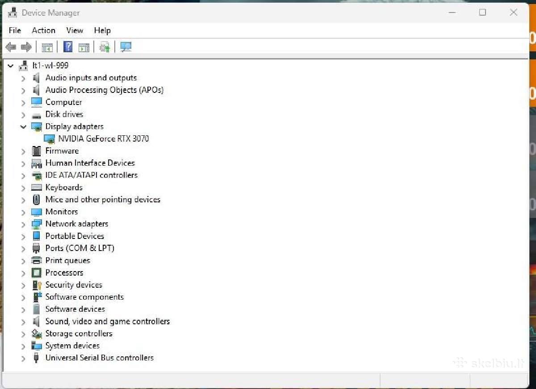Select the "Software devices" label
536x389 pixels.
coord(75,309)
